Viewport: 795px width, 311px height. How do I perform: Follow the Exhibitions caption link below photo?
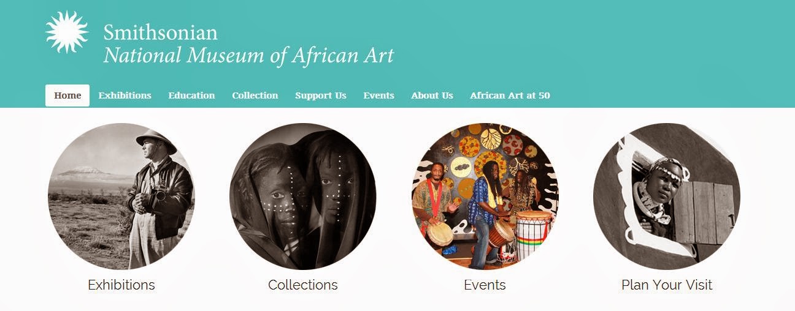121,285
